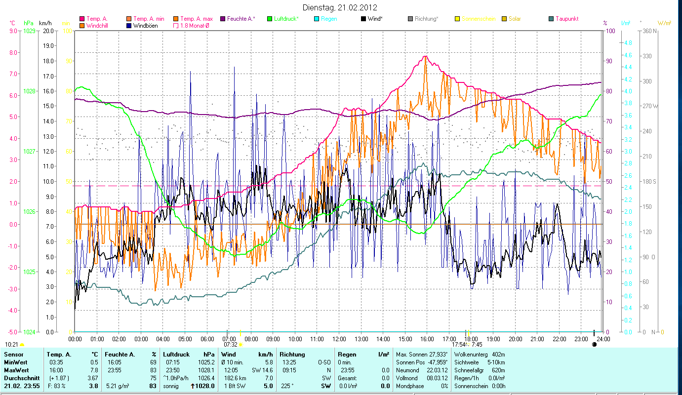This screenshot has width=682, height=395.
Task: Click the 12:00 label on time axis
Action: point(339,339)
